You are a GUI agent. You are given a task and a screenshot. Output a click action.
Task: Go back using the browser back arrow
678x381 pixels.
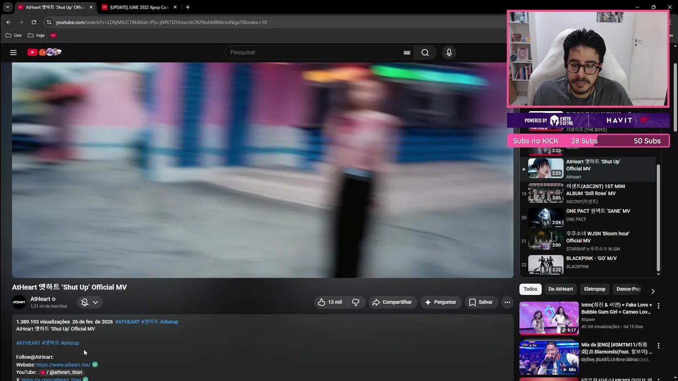click(x=8, y=22)
